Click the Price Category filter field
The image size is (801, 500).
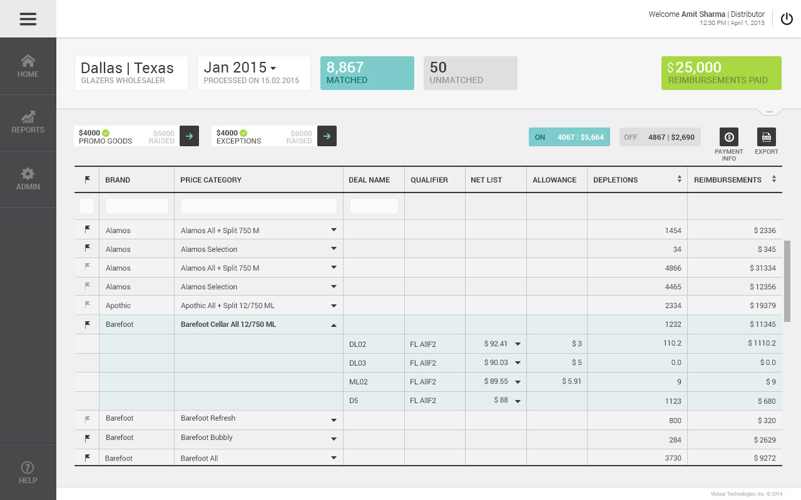point(258,206)
